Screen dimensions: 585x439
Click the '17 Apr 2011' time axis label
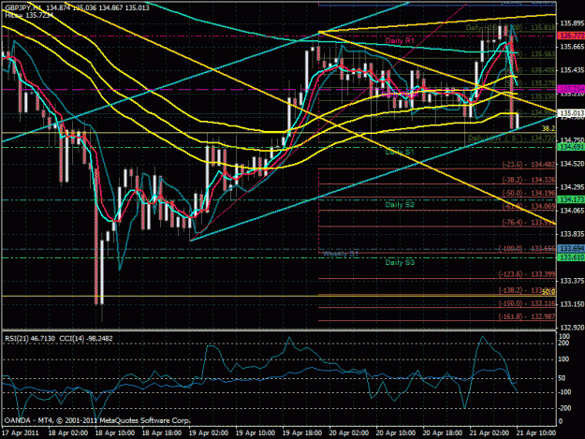(x=21, y=433)
